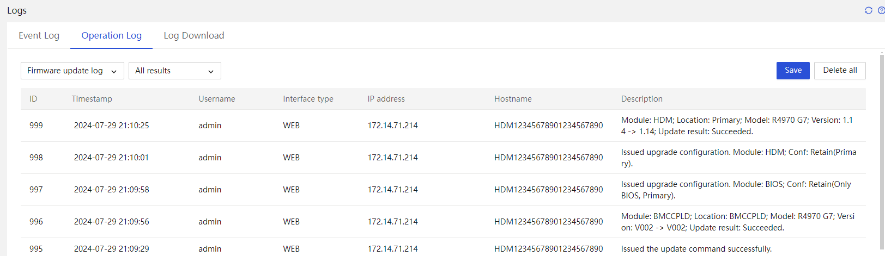This screenshot has width=885, height=256.
Task: Click the chevron in All results box
Action: click(x=211, y=71)
